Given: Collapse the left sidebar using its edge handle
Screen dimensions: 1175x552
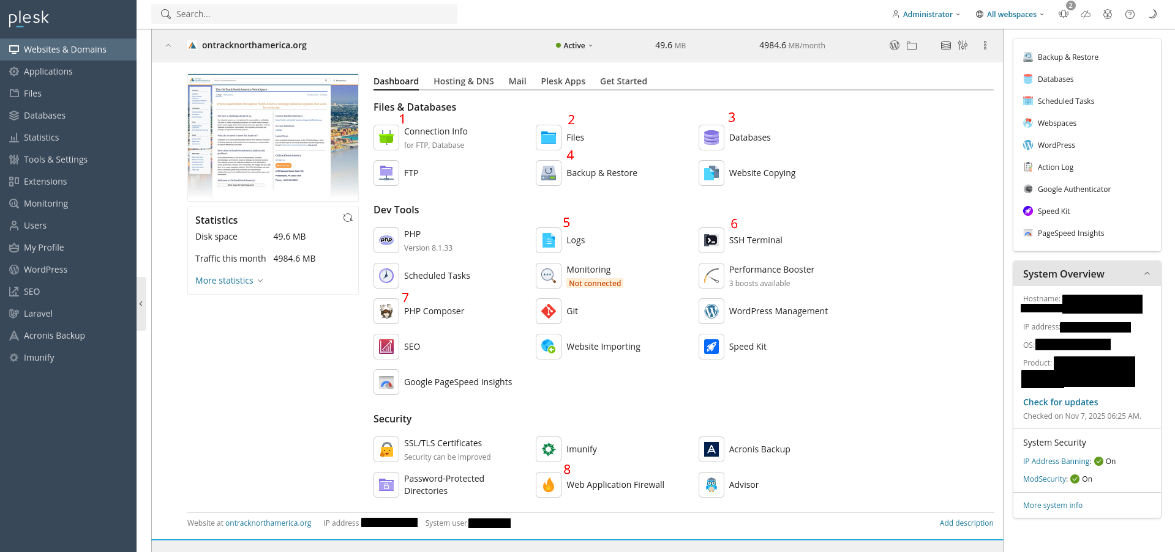Looking at the screenshot, I should pos(141,304).
